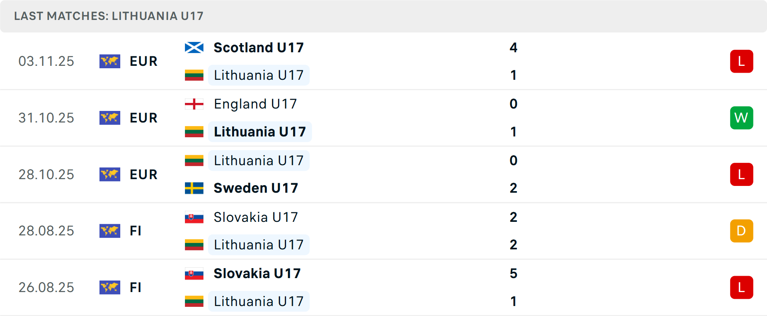The height and width of the screenshot is (316, 767).
Task: Select the match date 28.10.25
Action: [46, 174]
